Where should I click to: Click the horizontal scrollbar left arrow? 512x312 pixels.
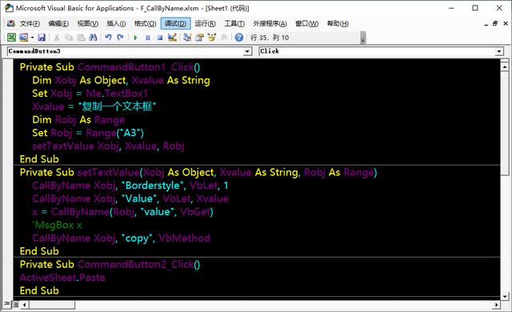pyautogui.click(x=25, y=305)
